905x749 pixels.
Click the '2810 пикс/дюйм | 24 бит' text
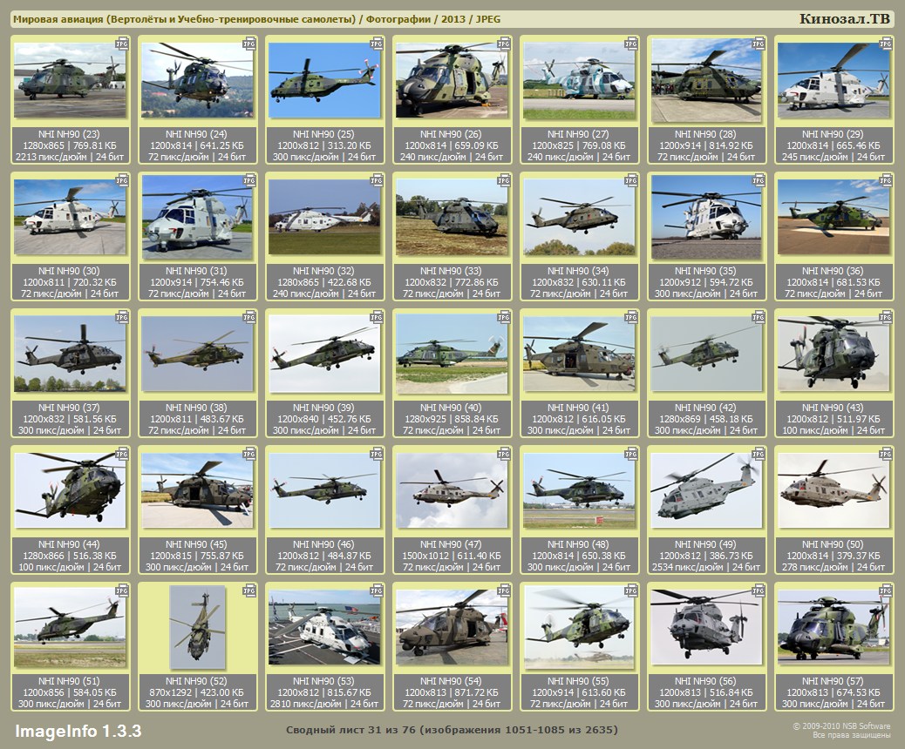click(x=323, y=704)
